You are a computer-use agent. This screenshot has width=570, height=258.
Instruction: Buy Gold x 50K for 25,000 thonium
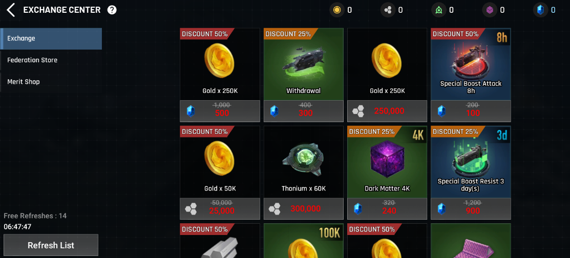(220, 208)
